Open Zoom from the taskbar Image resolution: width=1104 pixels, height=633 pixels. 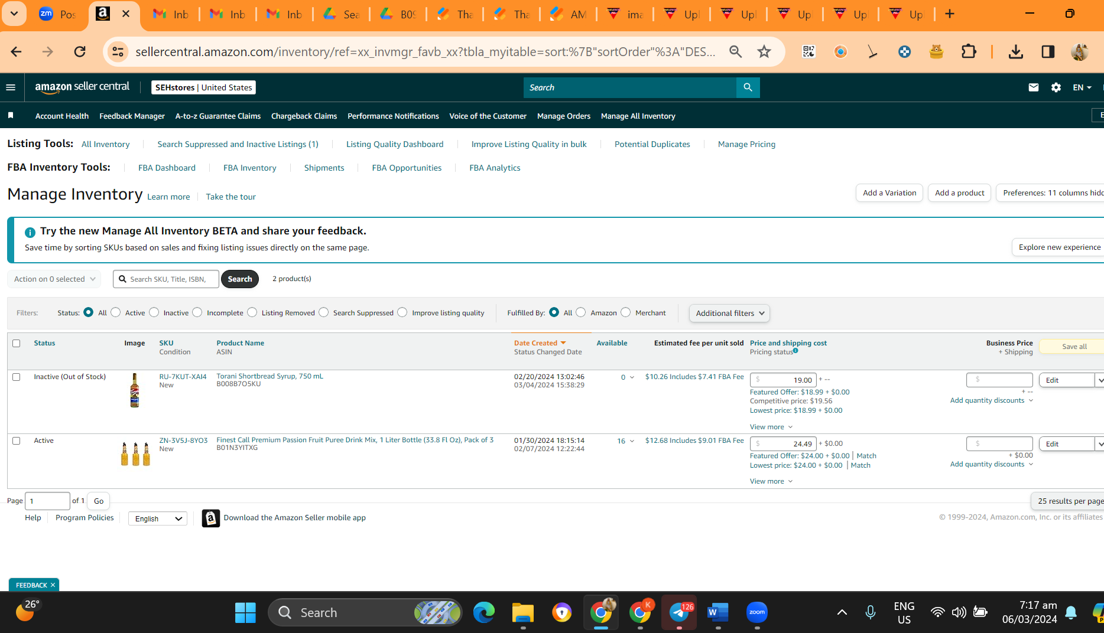(x=757, y=612)
